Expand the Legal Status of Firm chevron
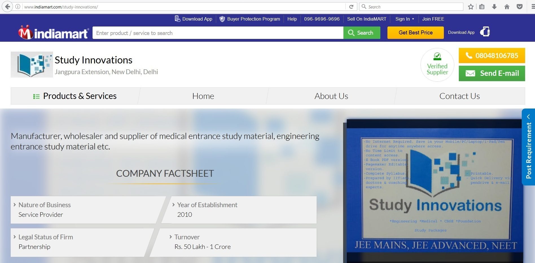The image size is (535, 263). pos(15,237)
